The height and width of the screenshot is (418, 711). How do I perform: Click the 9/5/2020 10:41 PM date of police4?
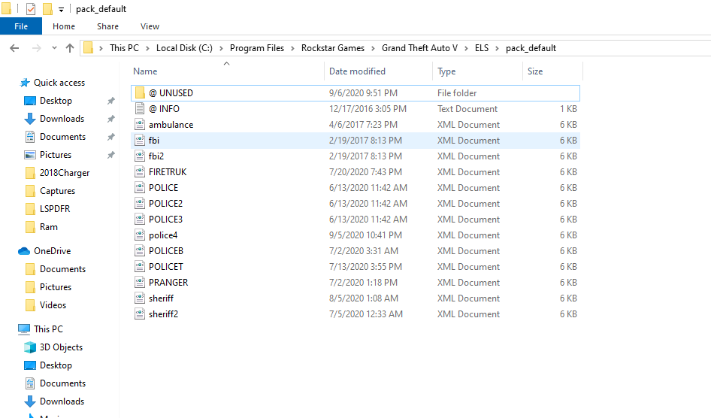(365, 235)
